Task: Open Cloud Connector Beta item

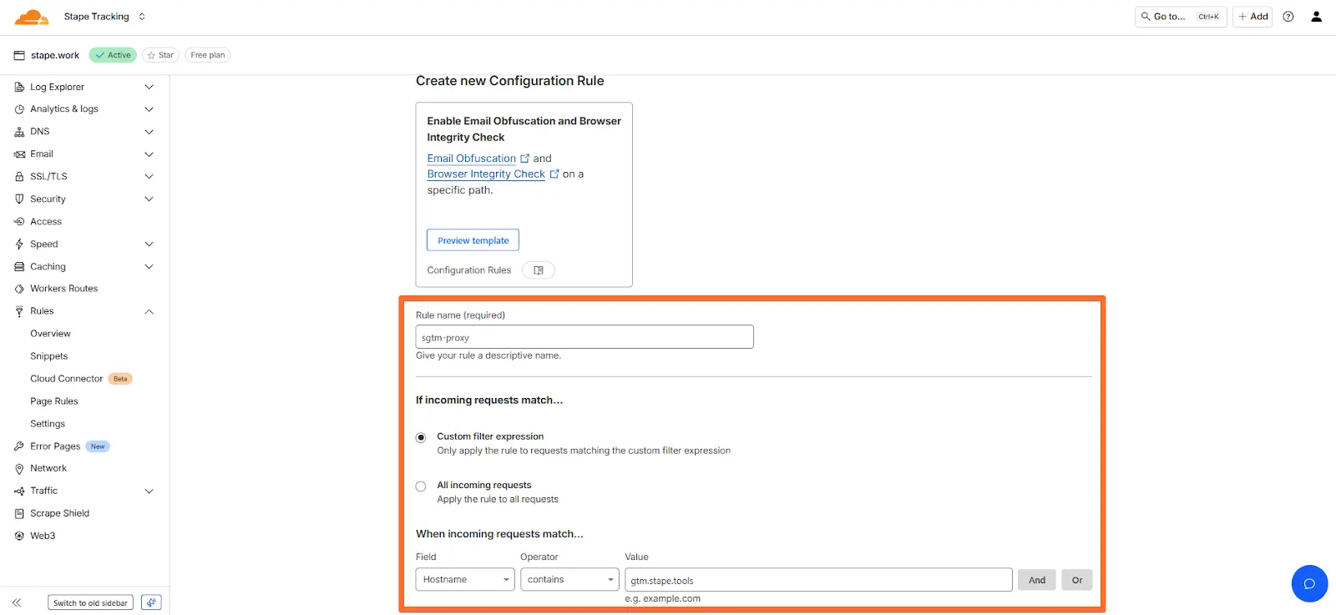Action: (x=81, y=379)
